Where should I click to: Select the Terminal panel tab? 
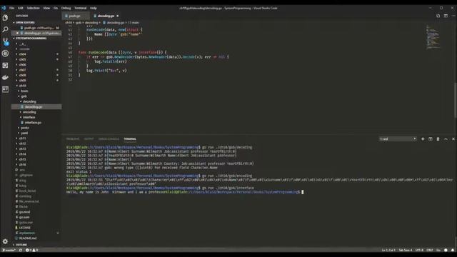[x=130, y=139]
